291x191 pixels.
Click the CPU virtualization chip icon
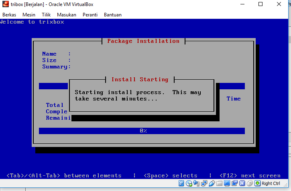[242, 183]
